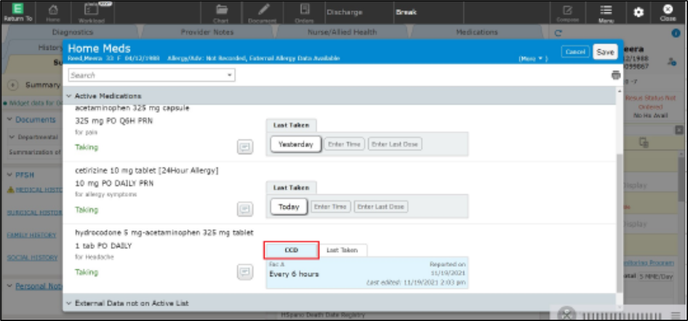The width and height of the screenshot is (688, 321).
Task: Open comment icon for acetaminophen entry
Action: (245, 147)
